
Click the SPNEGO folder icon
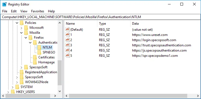pyautogui.click(x=39, y=52)
